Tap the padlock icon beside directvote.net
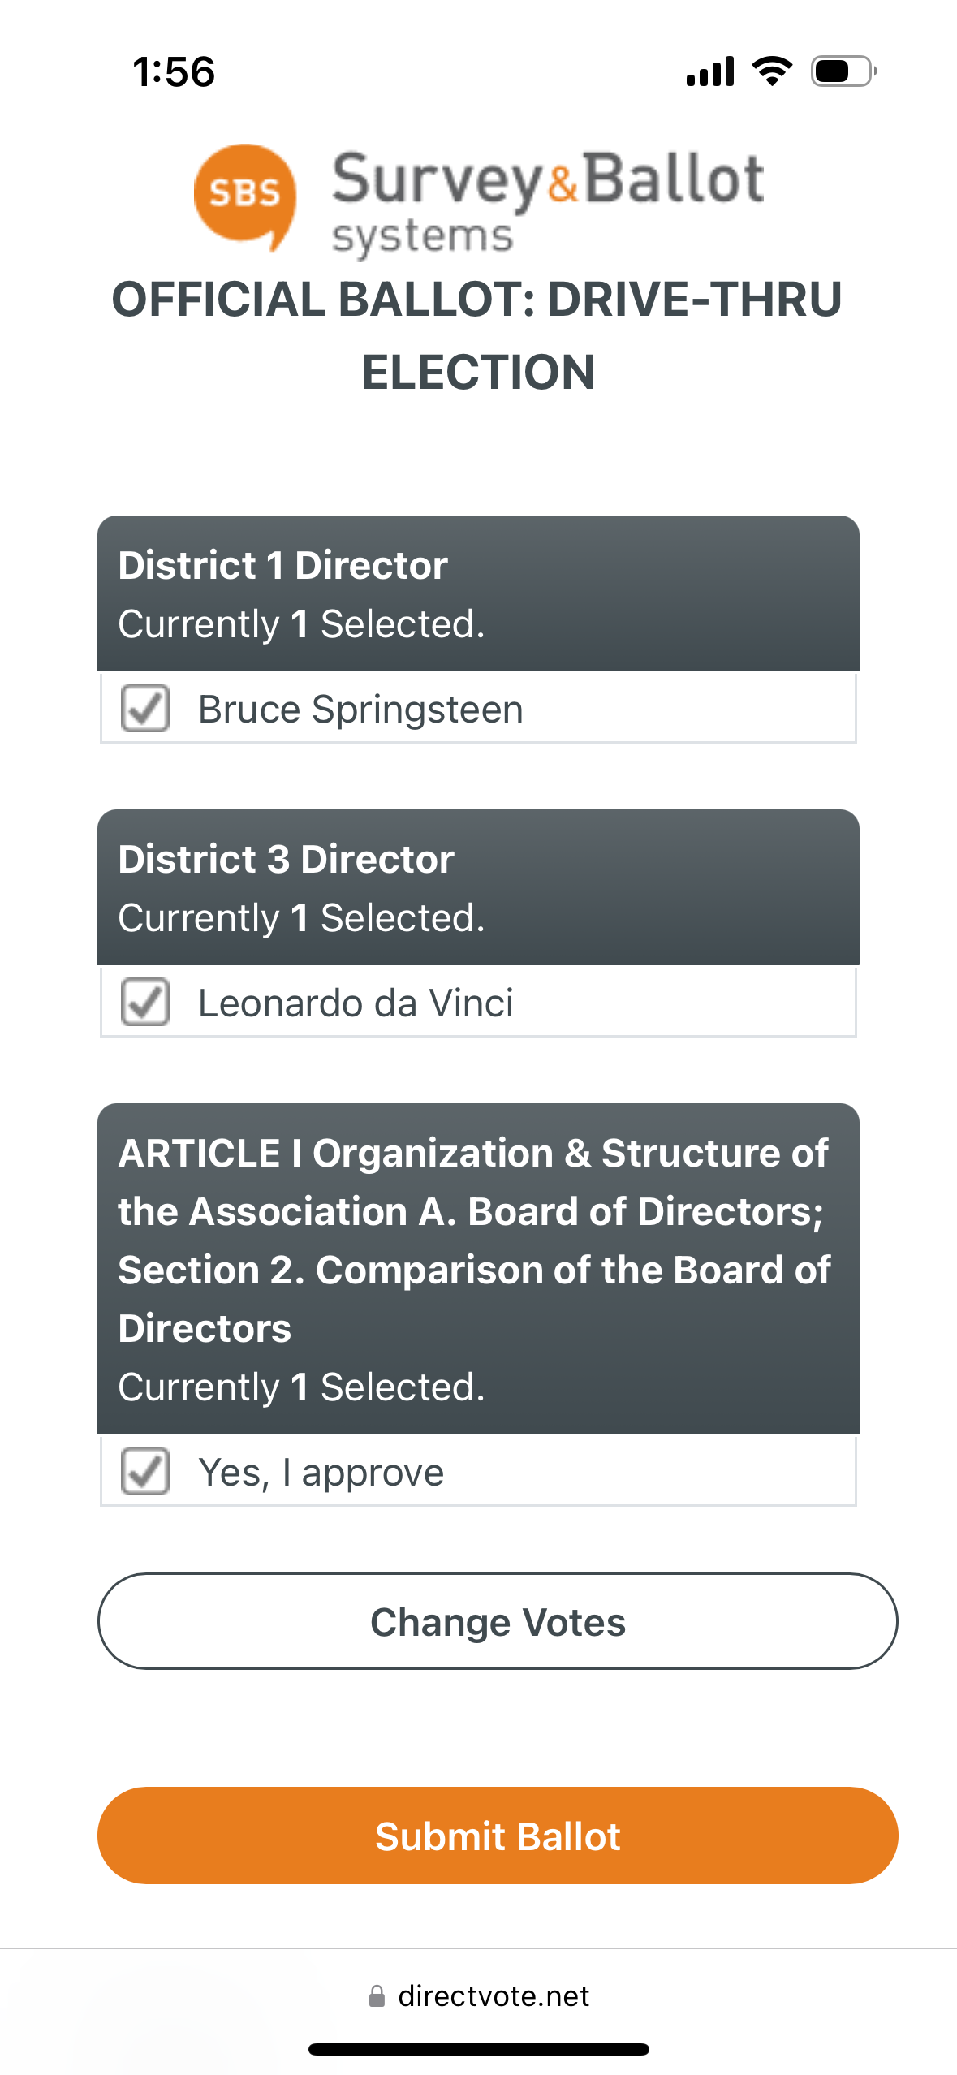 377,1996
